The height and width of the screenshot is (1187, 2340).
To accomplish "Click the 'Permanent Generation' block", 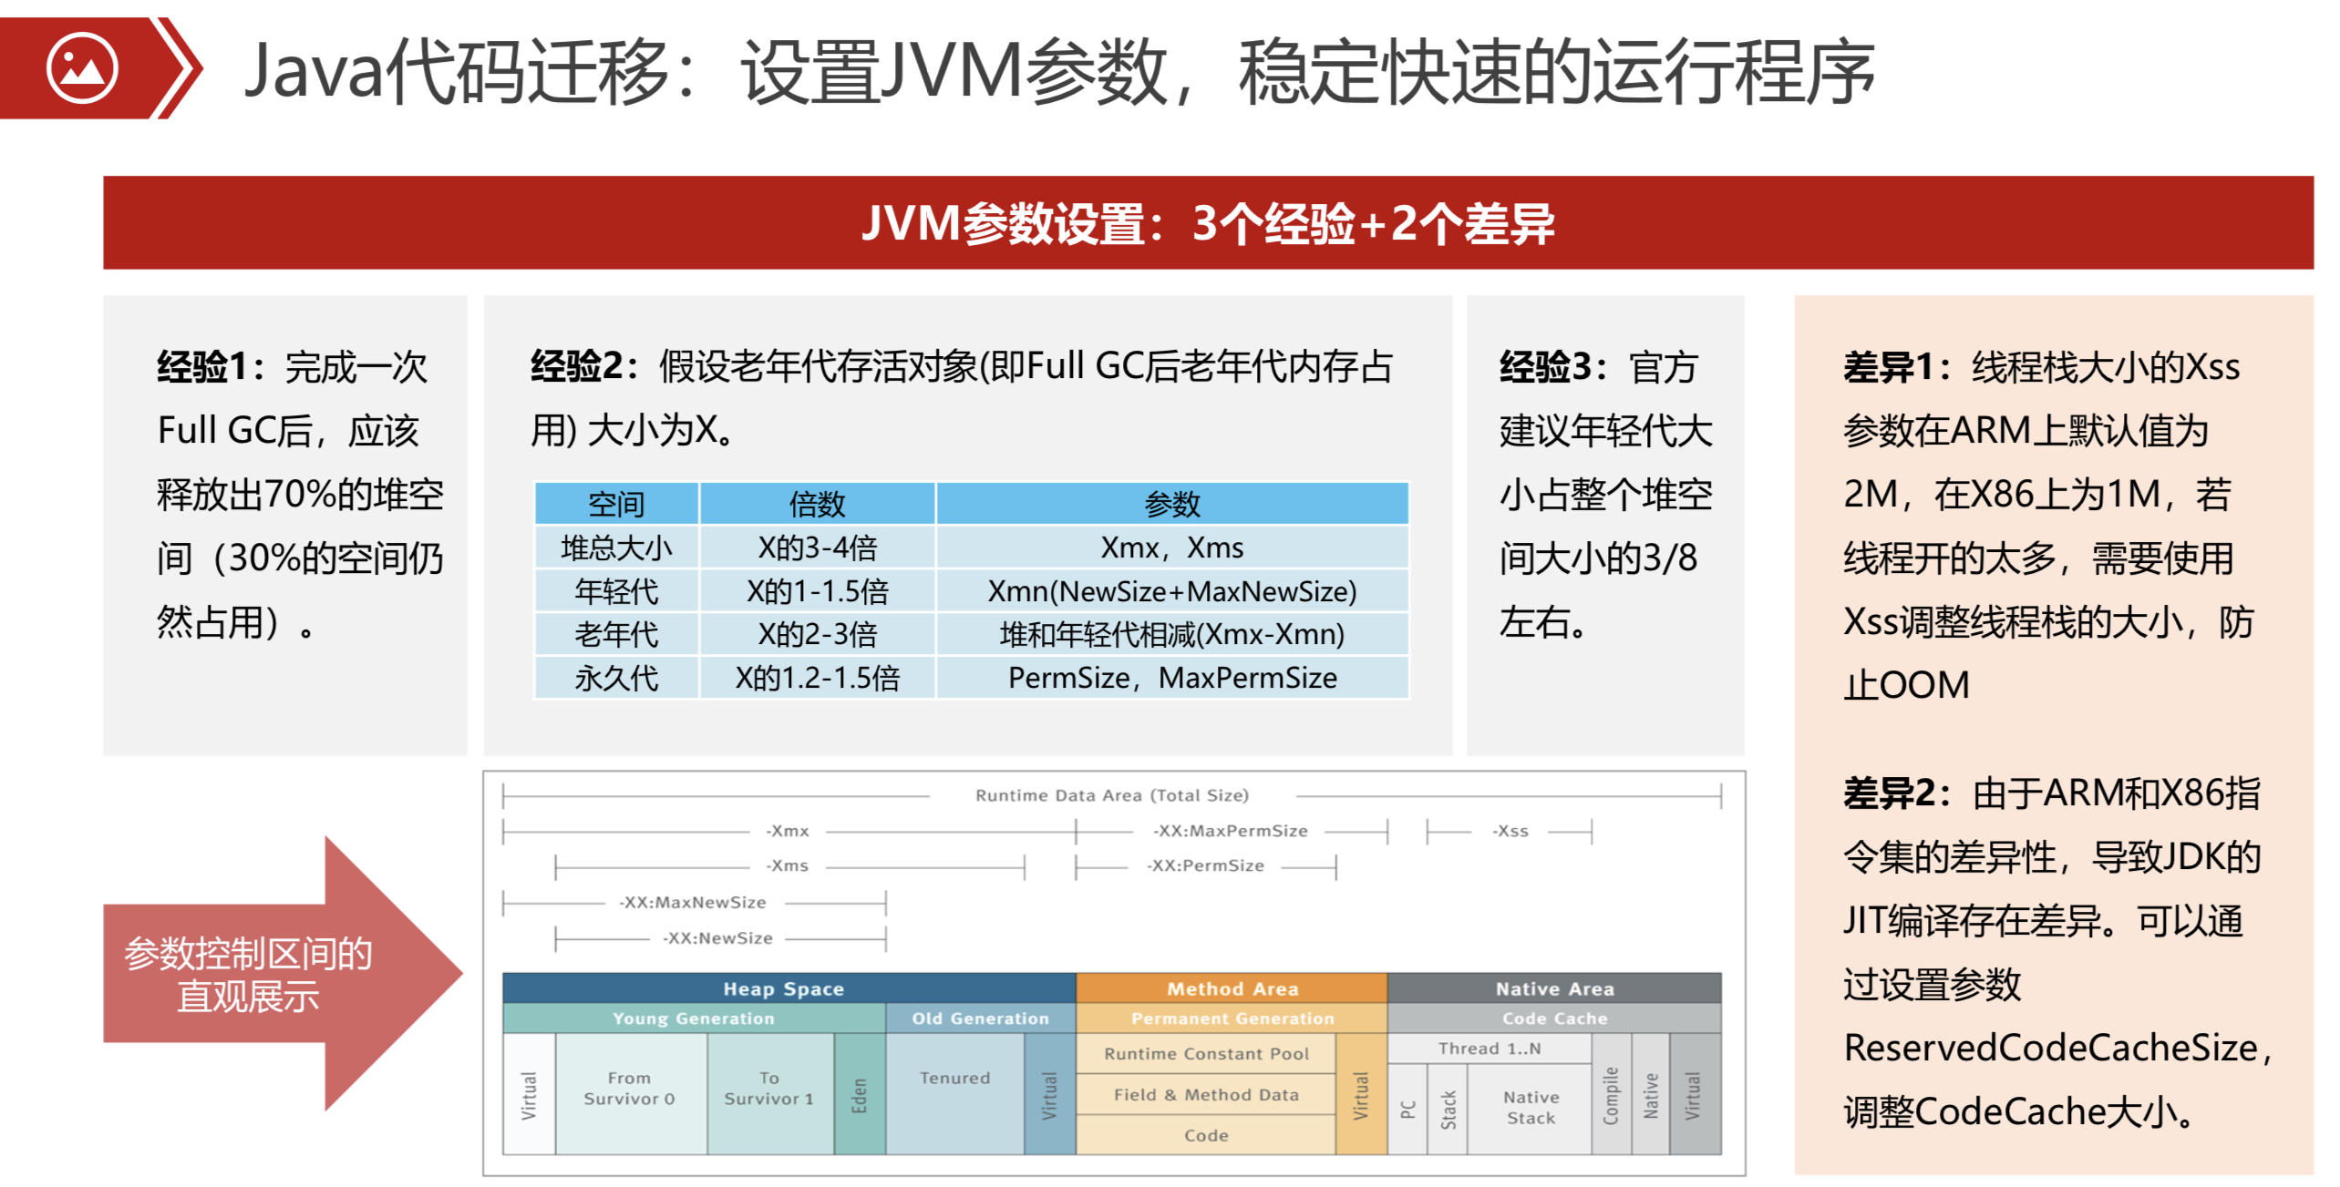I will pos(1232,1018).
